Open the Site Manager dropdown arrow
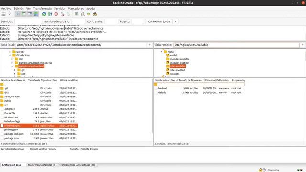Viewport: 306px width, 172px height. tap(9, 14)
